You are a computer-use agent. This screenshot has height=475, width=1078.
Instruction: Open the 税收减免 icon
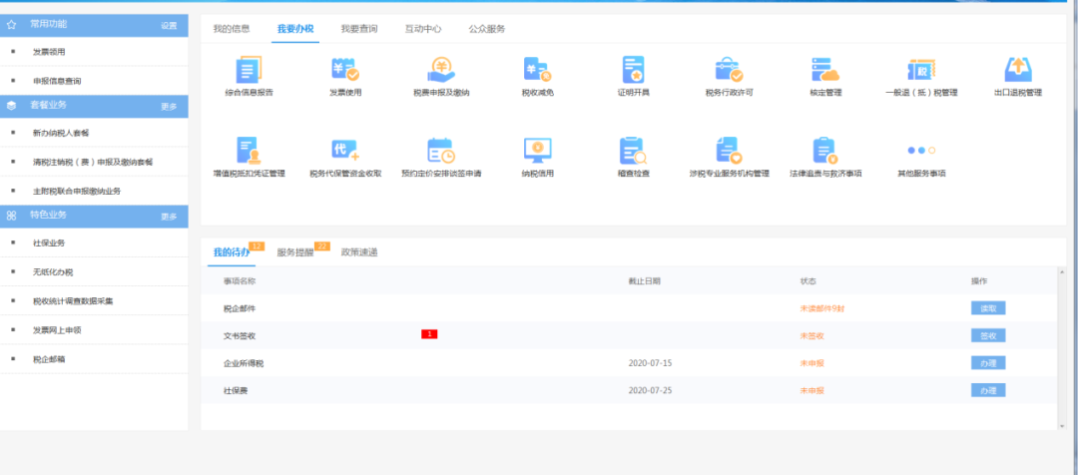click(x=538, y=70)
